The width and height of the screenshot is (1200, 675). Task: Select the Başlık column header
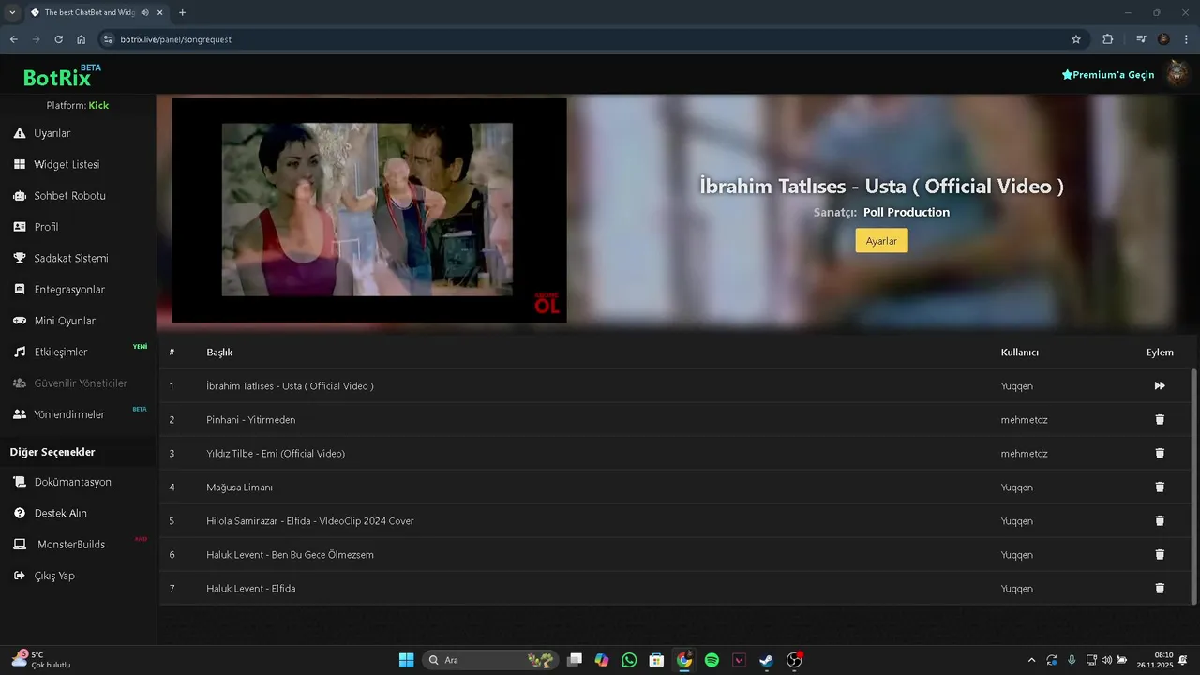pos(219,352)
